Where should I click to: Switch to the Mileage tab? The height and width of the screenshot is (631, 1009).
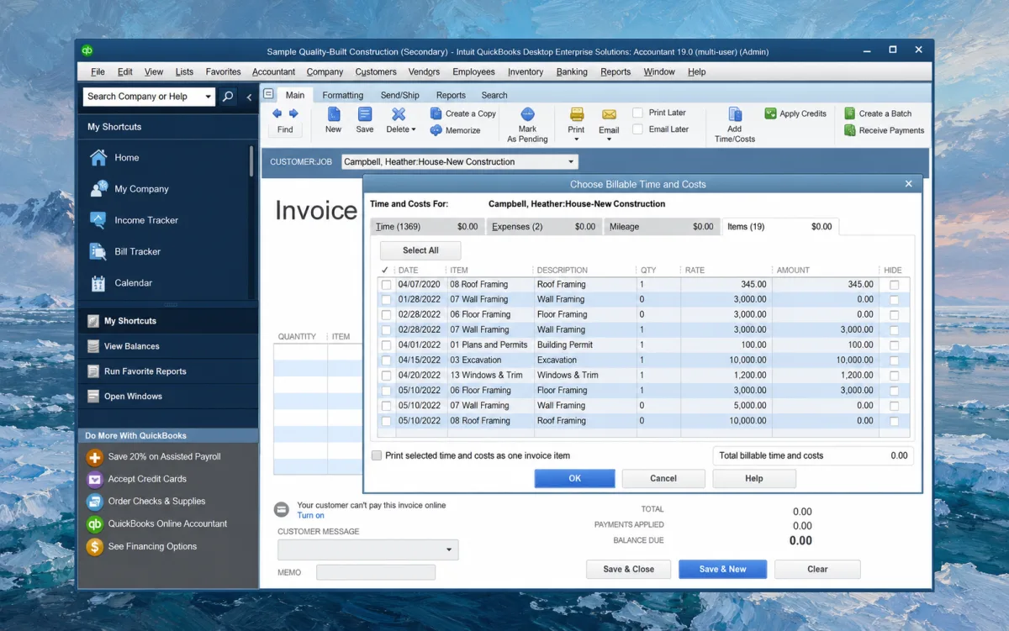pos(661,227)
